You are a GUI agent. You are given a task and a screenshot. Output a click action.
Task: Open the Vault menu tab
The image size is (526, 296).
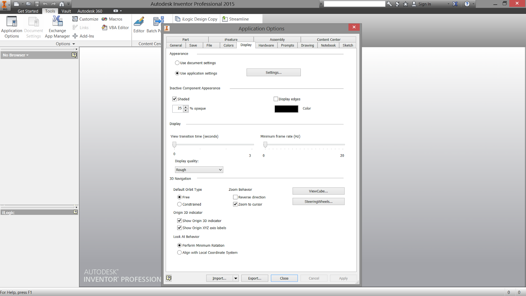pyautogui.click(x=66, y=11)
